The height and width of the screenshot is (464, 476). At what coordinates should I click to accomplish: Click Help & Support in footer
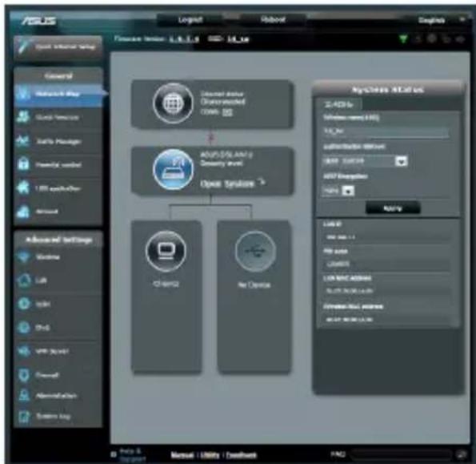click(x=131, y=455)
